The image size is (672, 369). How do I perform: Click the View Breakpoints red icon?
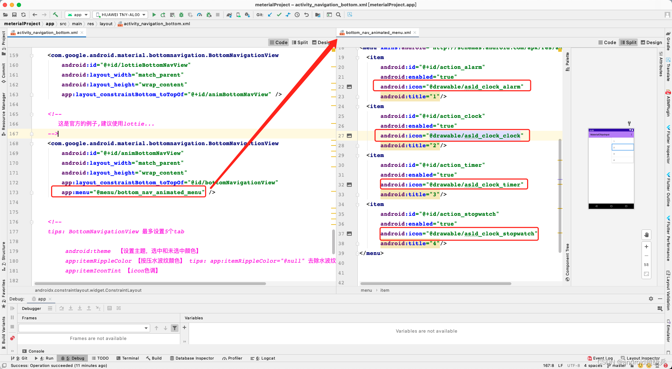click(12, 338)
